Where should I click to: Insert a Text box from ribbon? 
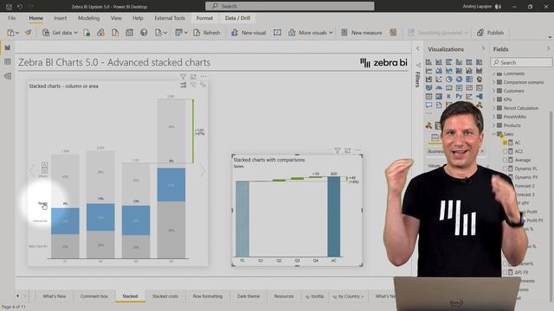click(x=277, y=33)
